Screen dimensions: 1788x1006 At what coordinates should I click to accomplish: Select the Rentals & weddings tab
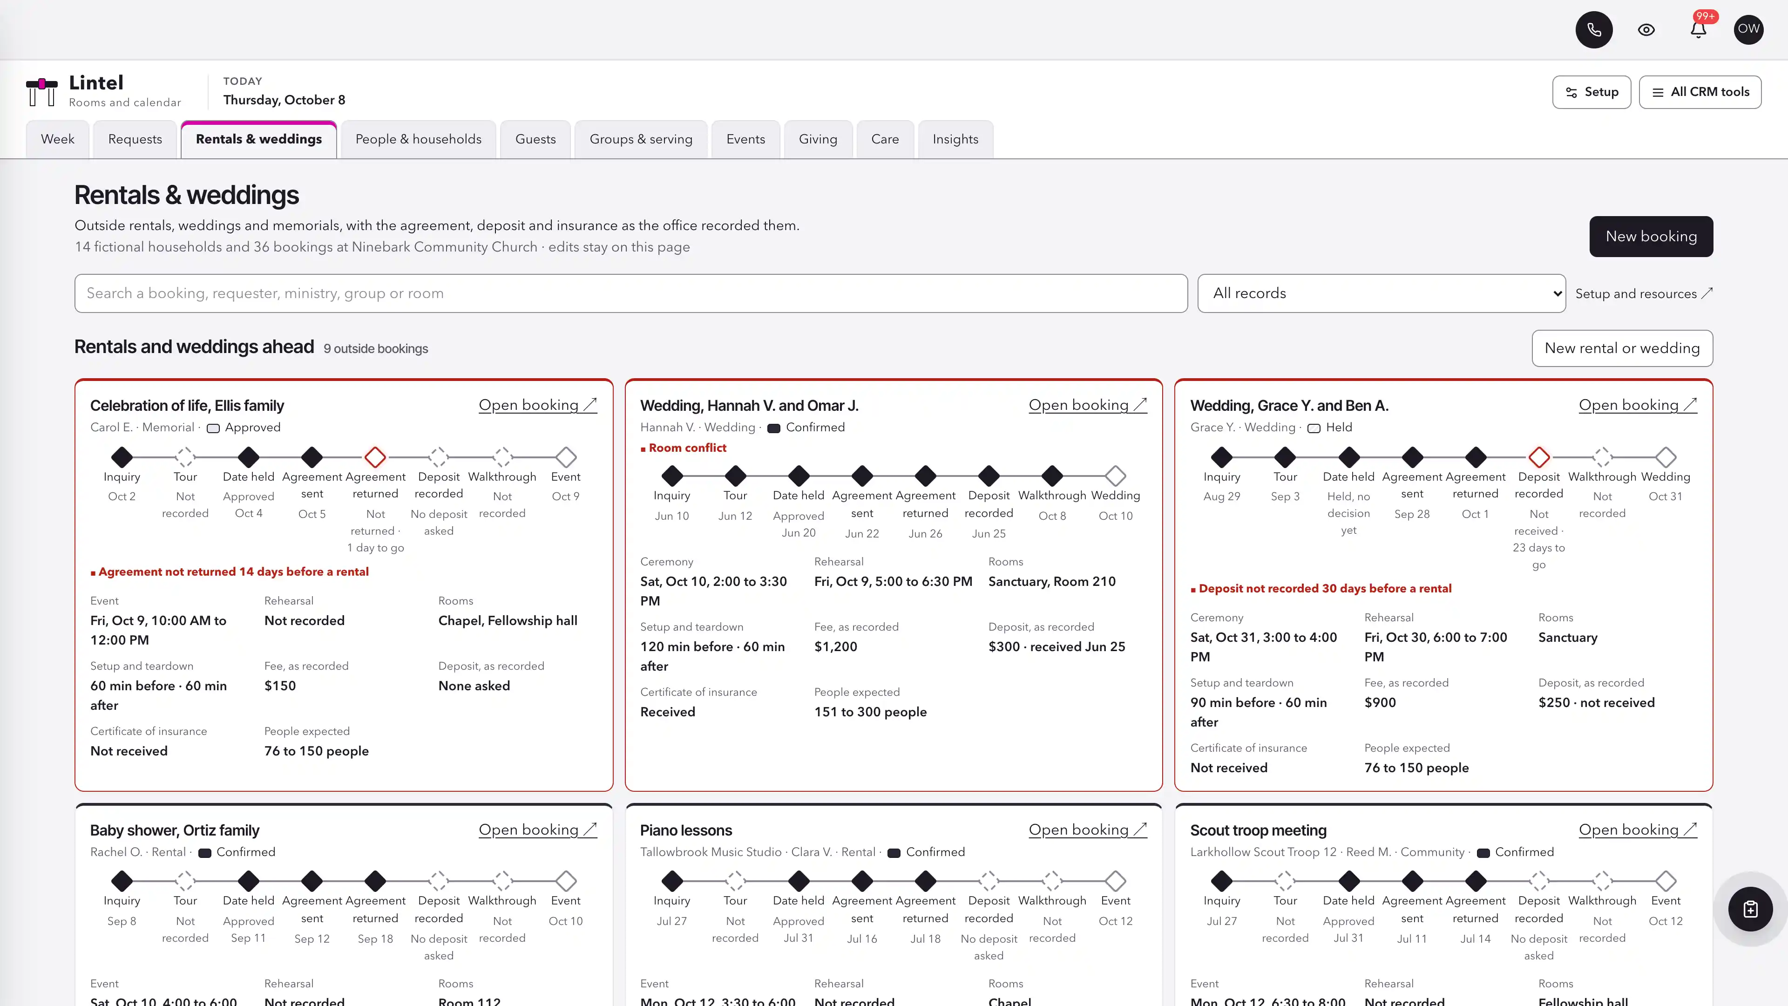tap(259, 139)
